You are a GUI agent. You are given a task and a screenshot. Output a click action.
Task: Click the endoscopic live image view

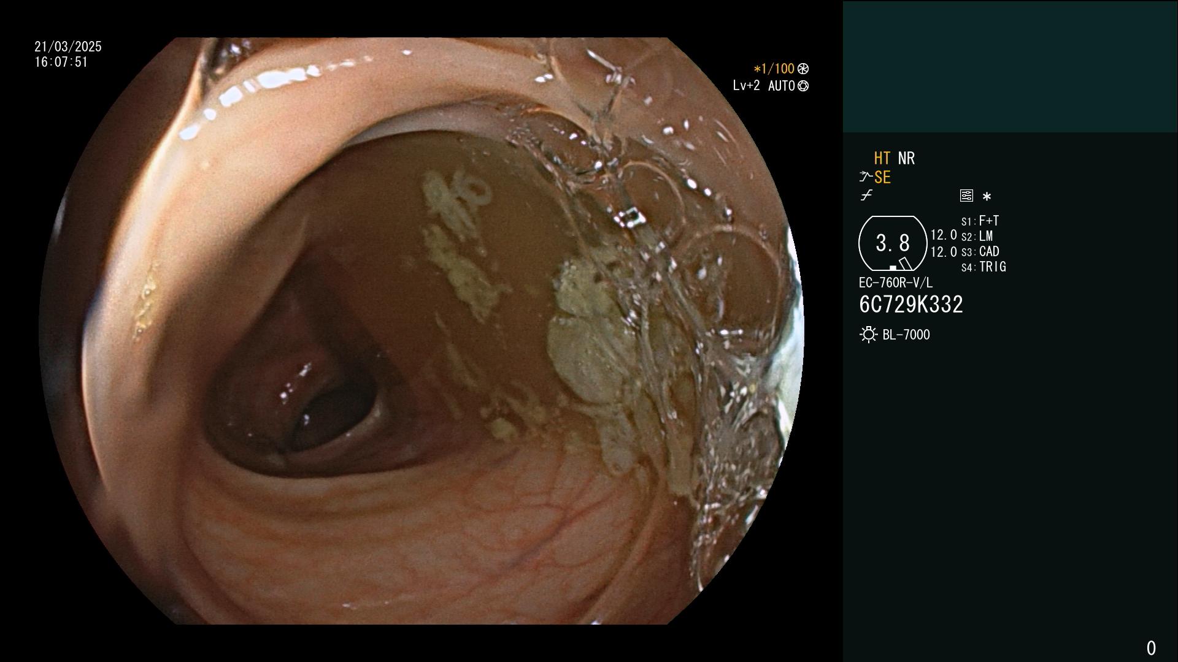pos(422,331)
